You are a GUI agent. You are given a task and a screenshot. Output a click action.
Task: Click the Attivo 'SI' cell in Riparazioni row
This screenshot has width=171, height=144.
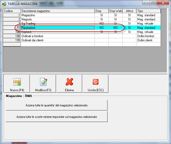tap(129, 28)
